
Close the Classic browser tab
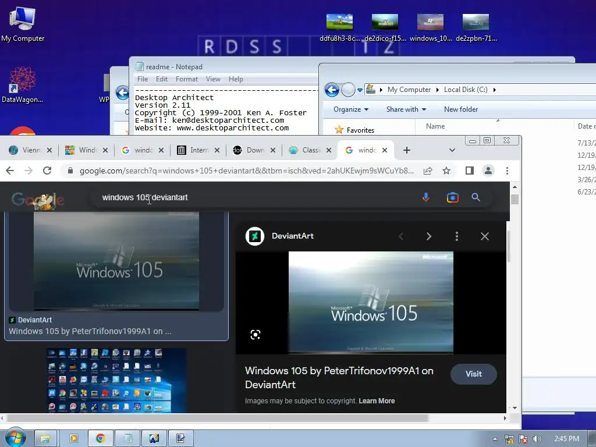coord(329,150)
